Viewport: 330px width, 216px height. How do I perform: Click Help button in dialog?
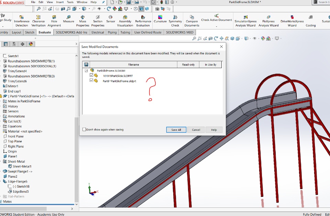[x=214, y=130]
